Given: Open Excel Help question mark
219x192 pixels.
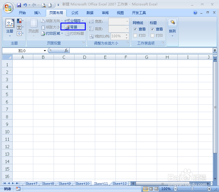Looking at the screenshot, I should (x=195, y=13).
